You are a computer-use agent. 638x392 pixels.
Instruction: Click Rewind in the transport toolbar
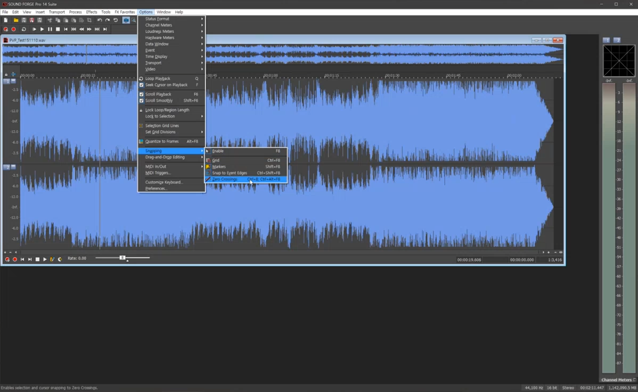pyautogui.click(x=81, y=29)
